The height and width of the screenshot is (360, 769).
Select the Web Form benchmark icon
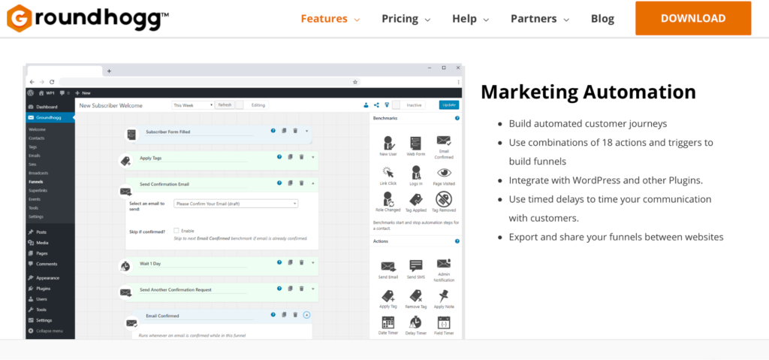pyautogui.click(x=415, y=143)
